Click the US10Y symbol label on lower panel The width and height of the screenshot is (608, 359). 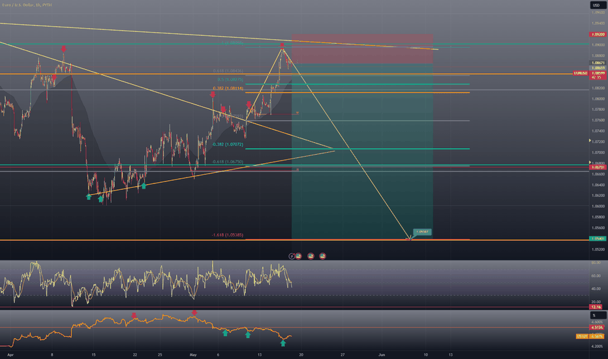click(x=582, y=336)
